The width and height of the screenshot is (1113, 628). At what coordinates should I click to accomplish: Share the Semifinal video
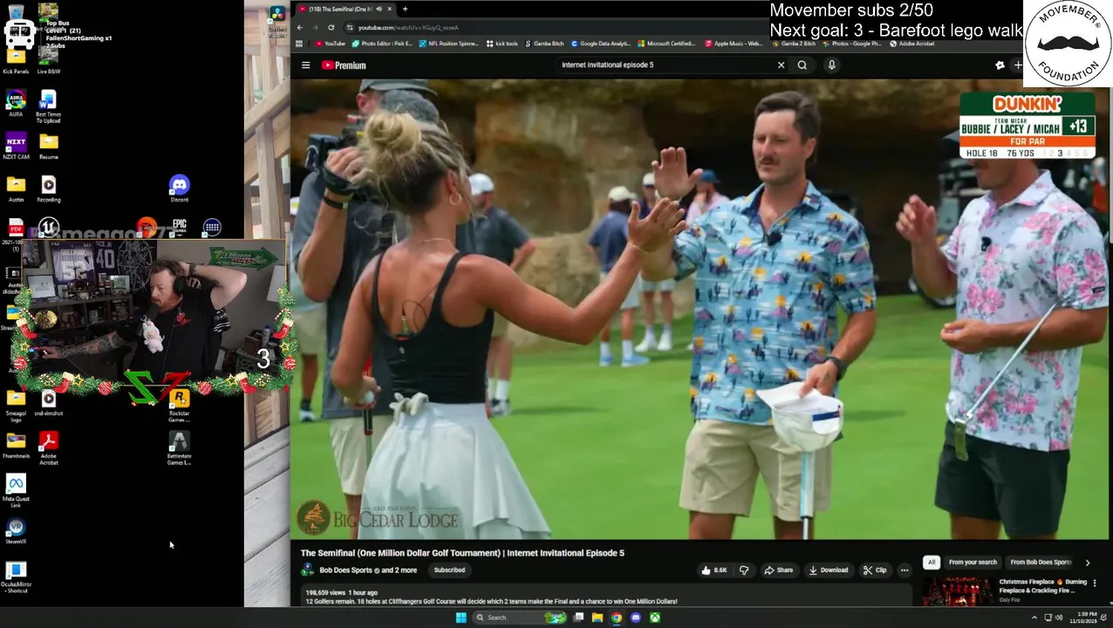coord(778,570)
